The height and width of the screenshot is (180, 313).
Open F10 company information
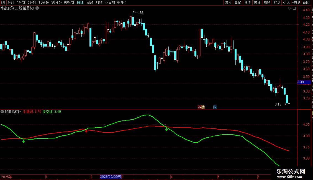click(x=277, y=2)
